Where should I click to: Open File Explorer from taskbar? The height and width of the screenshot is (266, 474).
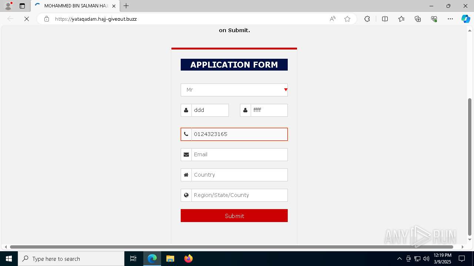170,259
